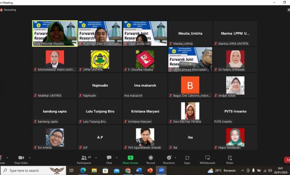Click the red Leave button
Image resolution: width=290 pixels, height=175 pixels.
287,160
